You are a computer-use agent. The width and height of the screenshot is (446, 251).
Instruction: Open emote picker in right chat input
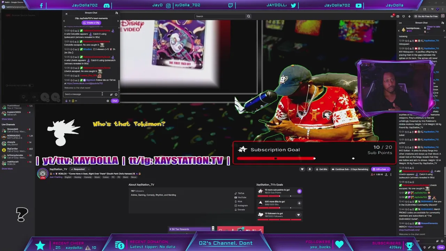point(442,241)
